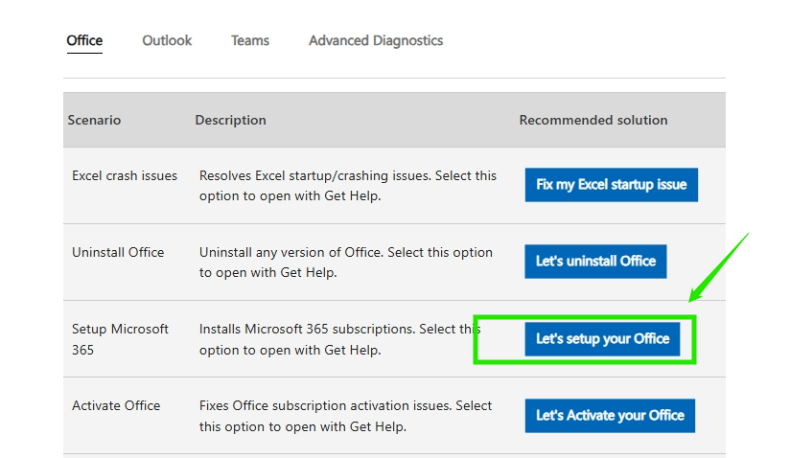Go to the Advanced Diagnostics tab
The width and height of the screenshot is (790, 458).
(x=376, y=40)
